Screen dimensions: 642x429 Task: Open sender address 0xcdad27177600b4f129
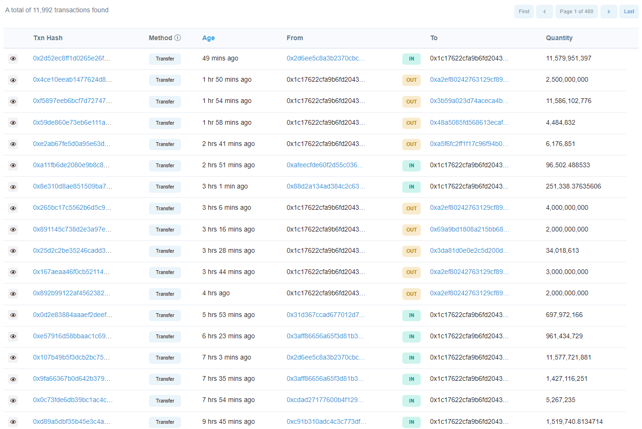point(325,400)
